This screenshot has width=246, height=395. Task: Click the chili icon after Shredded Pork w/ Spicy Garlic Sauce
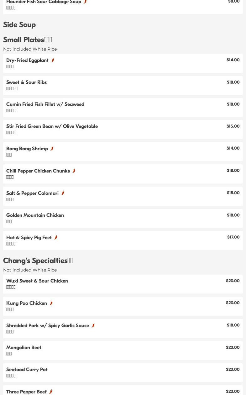point(93,325)
